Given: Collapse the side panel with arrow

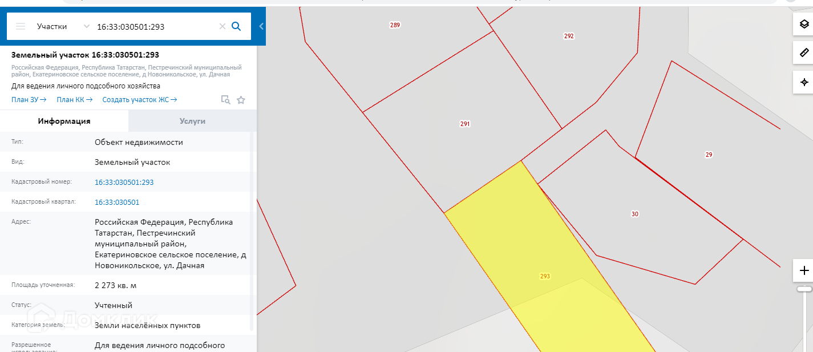Looking at the screenshot, I should click(261, 26).
